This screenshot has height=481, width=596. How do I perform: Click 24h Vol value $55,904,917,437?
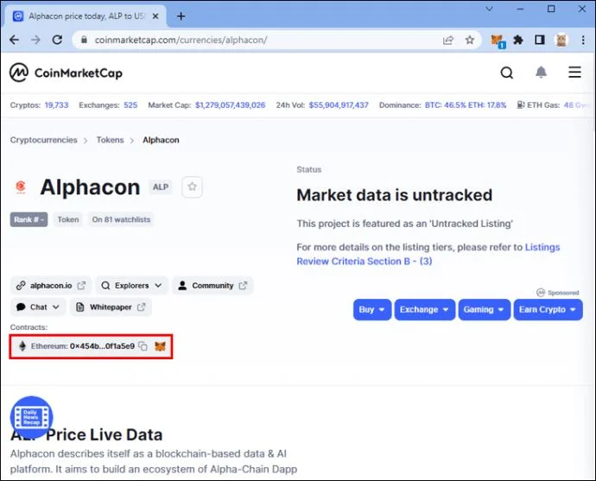[339, 105]
